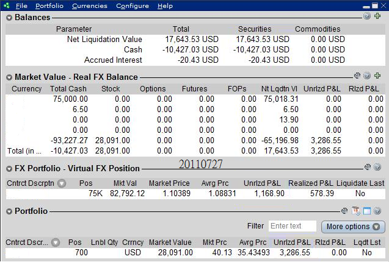389x262 pixels.
Task: Click the 13.90 net liquidation cell
Action: [x=289, y=120]
